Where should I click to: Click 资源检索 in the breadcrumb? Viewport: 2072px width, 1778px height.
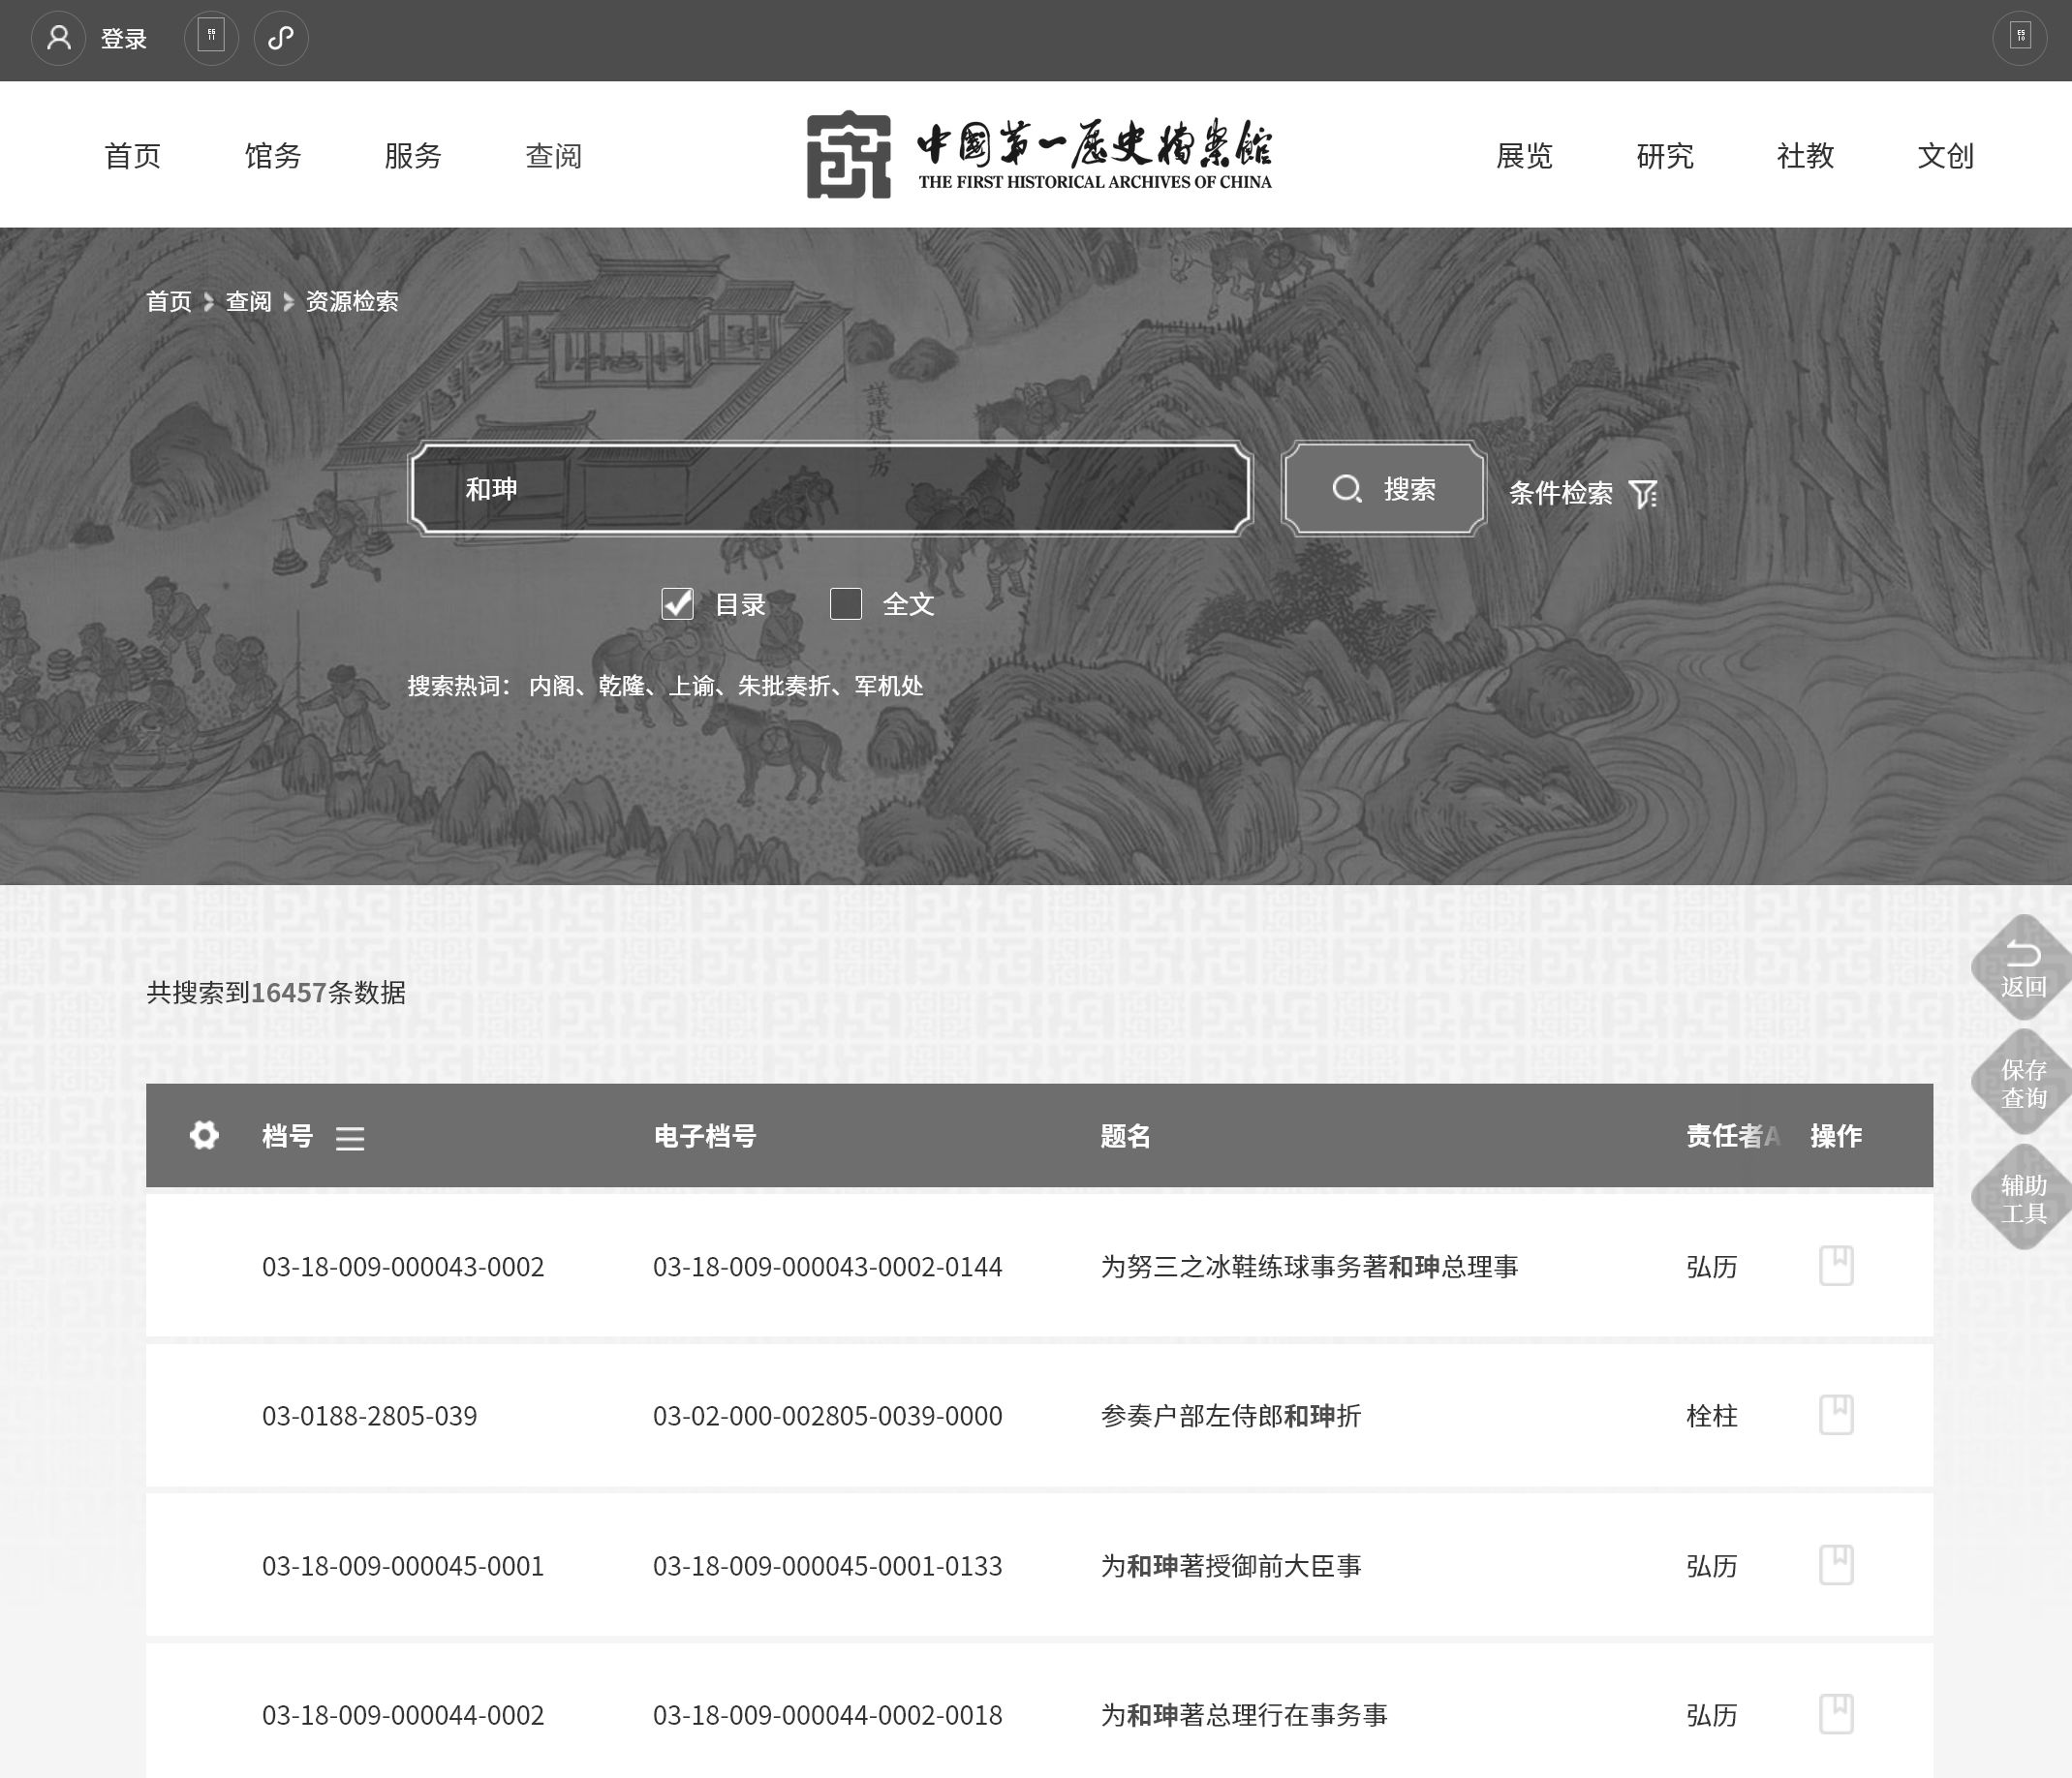click(352, 301)
